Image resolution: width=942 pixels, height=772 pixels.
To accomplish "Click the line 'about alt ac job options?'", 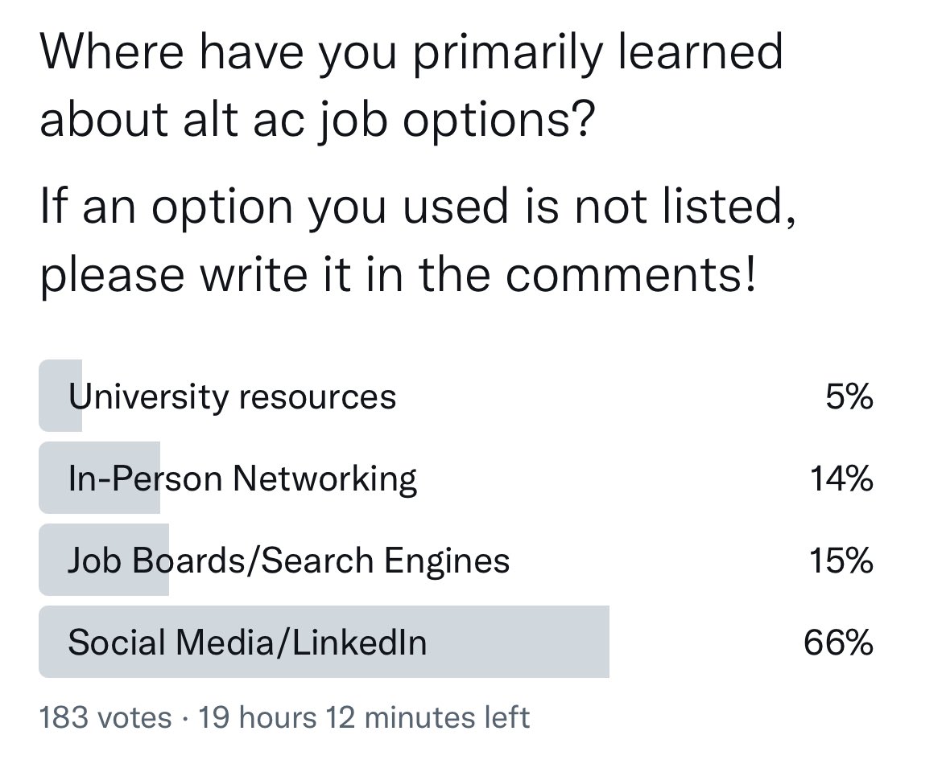I will point(317,120).
